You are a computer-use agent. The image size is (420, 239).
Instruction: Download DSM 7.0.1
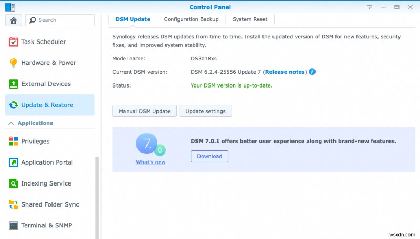(x=209, y=156)
